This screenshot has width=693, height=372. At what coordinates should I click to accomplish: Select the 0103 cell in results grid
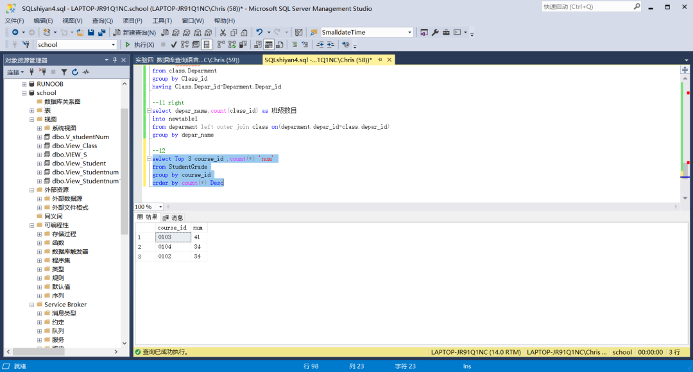(173, 237)
